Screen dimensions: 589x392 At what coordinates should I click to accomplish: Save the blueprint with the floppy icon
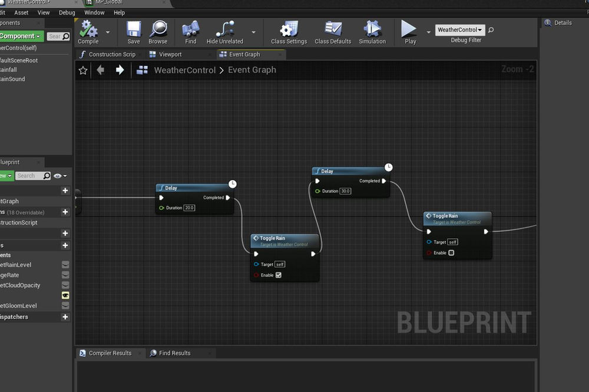(x=134, y=29)
